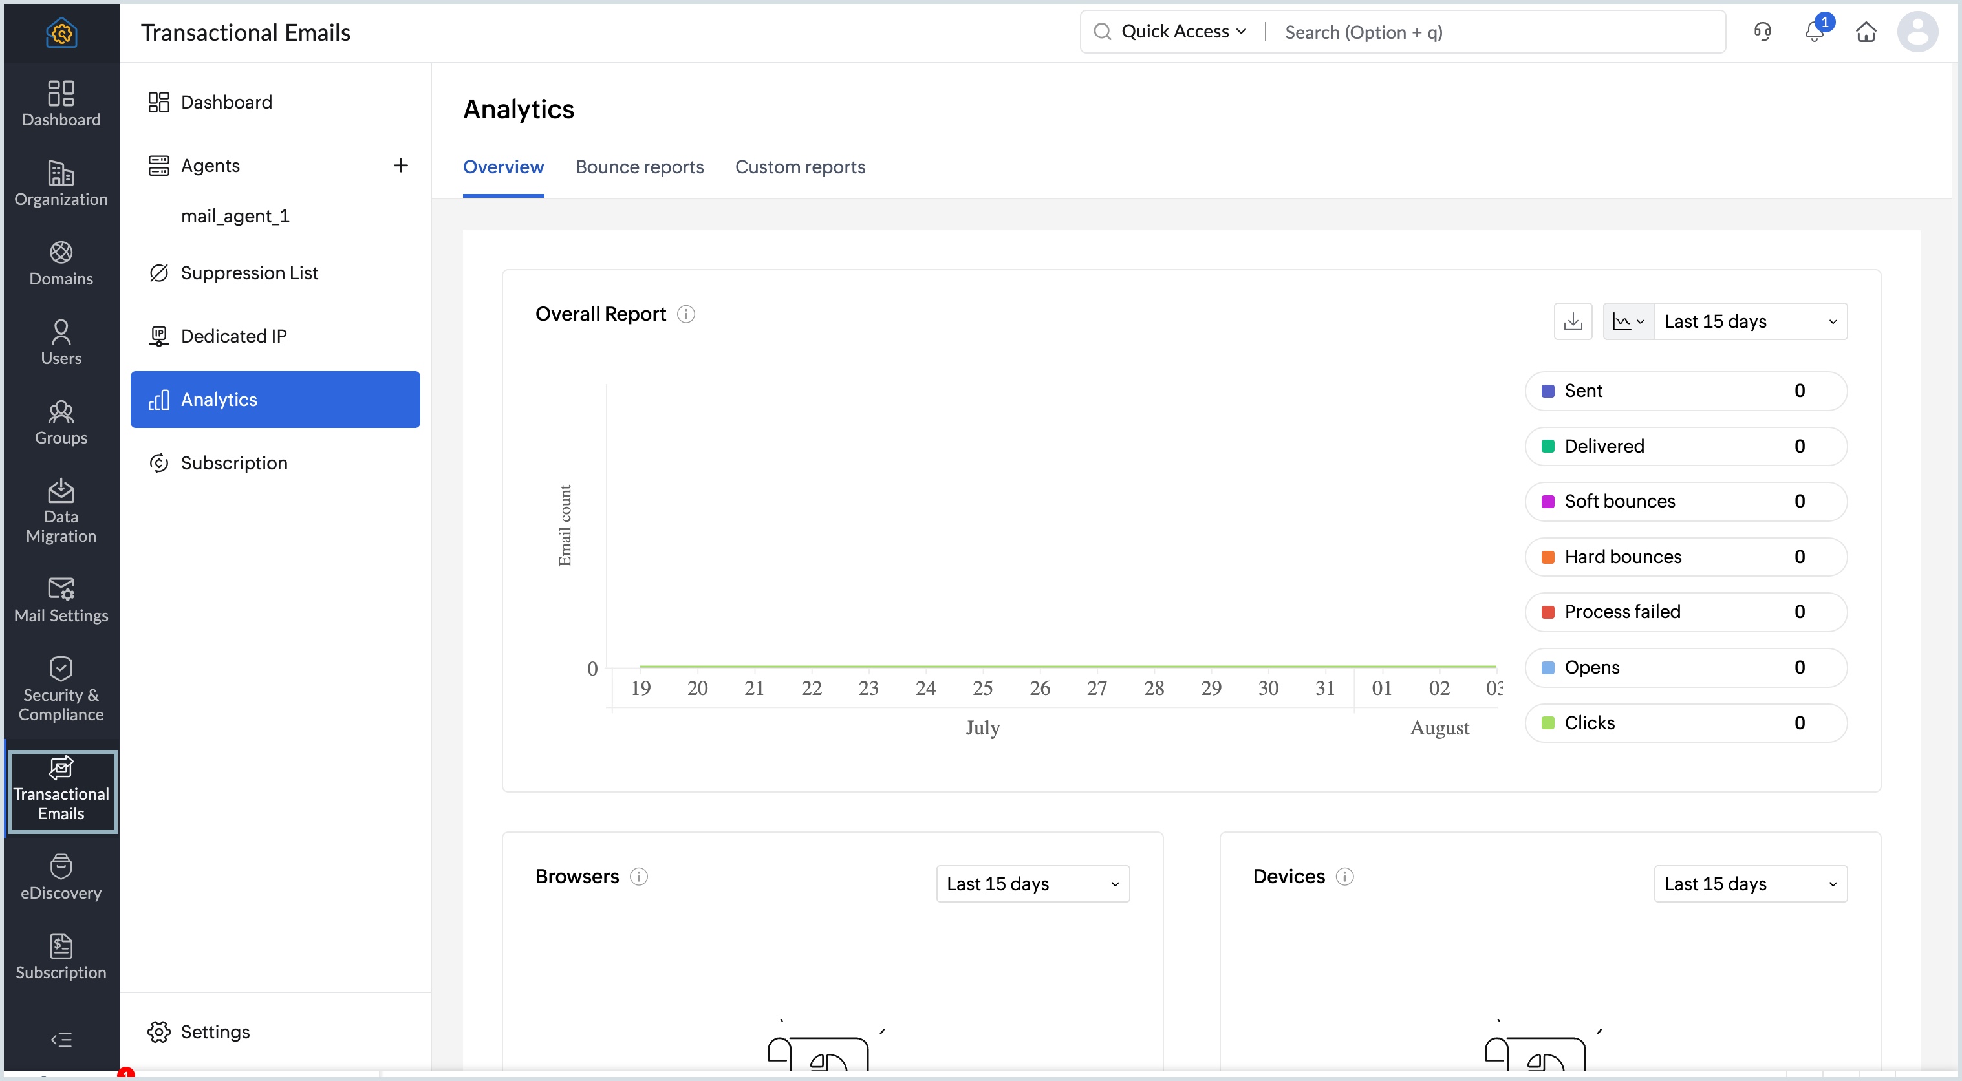The height and width of the screenshot is (1081, 1962).
Task: Open Users section
Action: pos(61,342)
